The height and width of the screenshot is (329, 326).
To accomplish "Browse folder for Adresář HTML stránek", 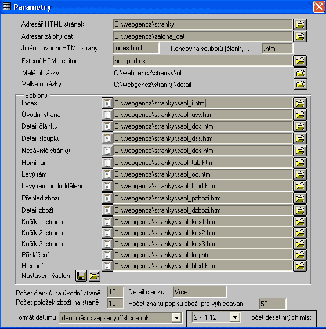I will pyautogui.click(x=300, y=24).
